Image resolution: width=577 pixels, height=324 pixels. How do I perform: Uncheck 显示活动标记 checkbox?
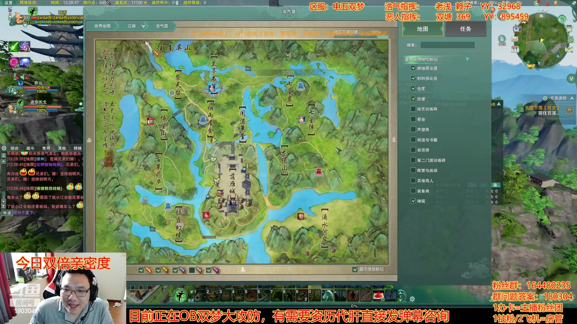coord(355,269)
